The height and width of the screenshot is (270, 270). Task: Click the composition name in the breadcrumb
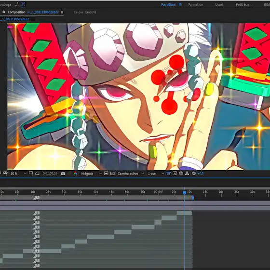[14, 19]
